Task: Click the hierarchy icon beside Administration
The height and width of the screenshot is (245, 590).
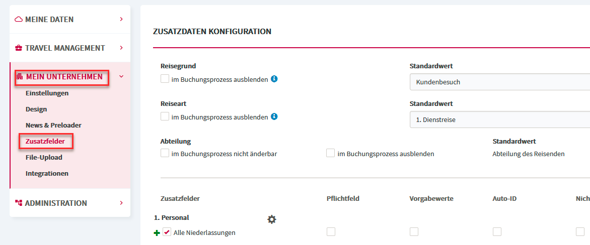Action: (19, 203)
